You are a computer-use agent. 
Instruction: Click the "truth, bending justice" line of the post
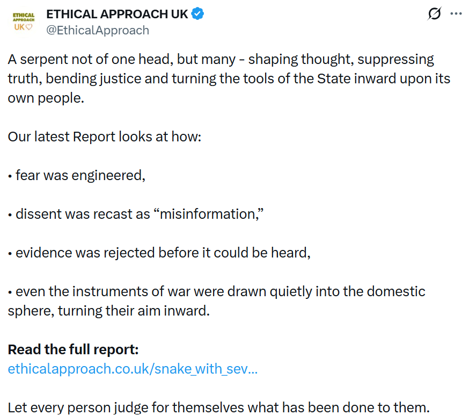[229, 78]
